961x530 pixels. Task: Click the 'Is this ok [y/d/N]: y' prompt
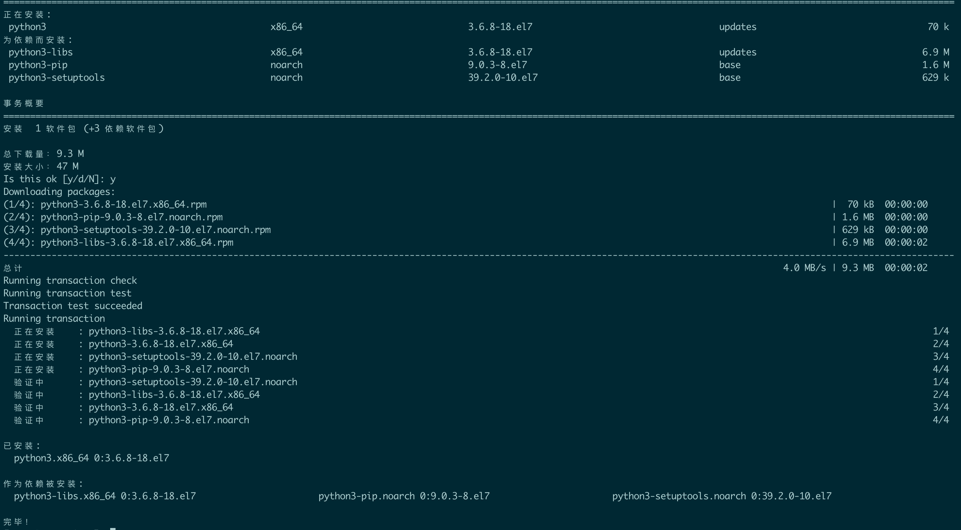pyautogui.click(x=60, y=179)
